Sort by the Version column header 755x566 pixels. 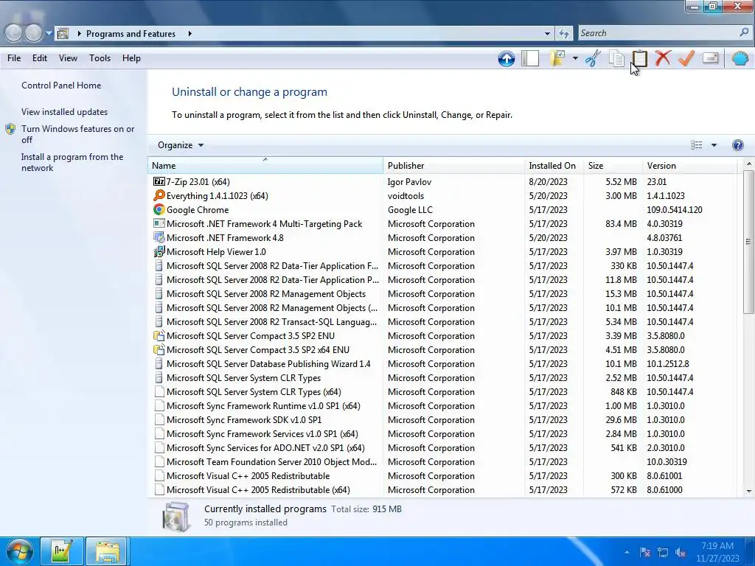[x=689, y=166]
